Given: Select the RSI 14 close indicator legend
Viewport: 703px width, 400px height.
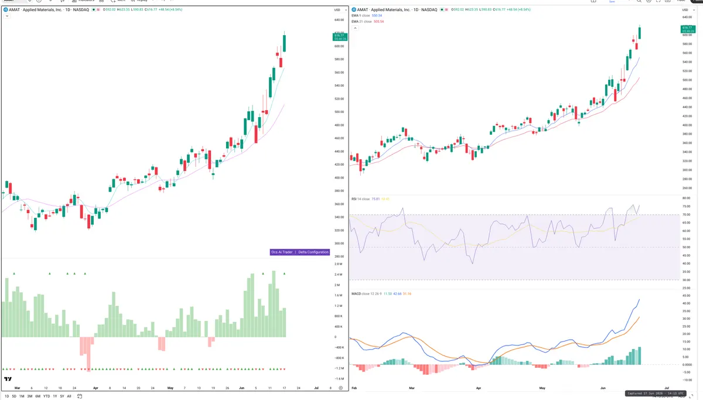Looking at the screenshot, I should click(x=360, y=199).
